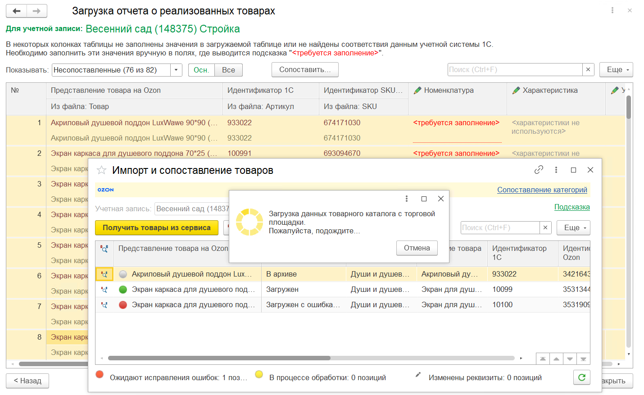Click the back navigation arrow
This screenshot has width=644, height=395.
[x=17, y=11]
